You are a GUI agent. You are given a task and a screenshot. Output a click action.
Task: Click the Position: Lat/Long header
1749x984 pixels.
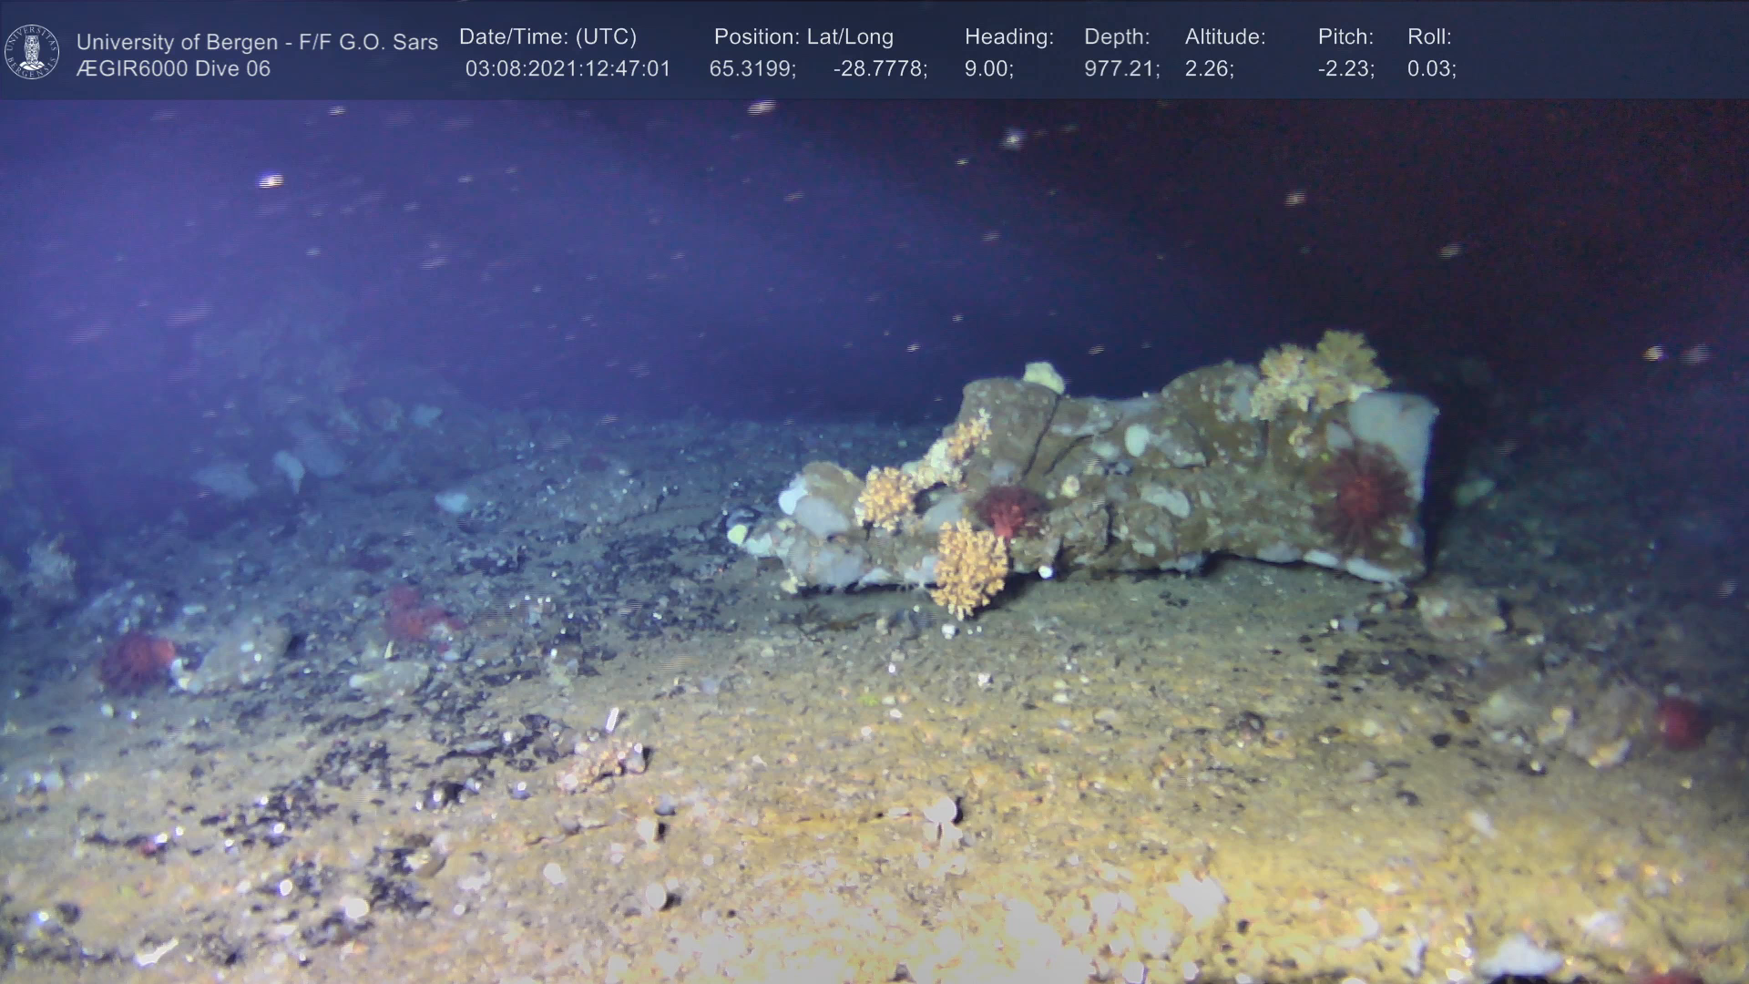[x=803, y=37]
